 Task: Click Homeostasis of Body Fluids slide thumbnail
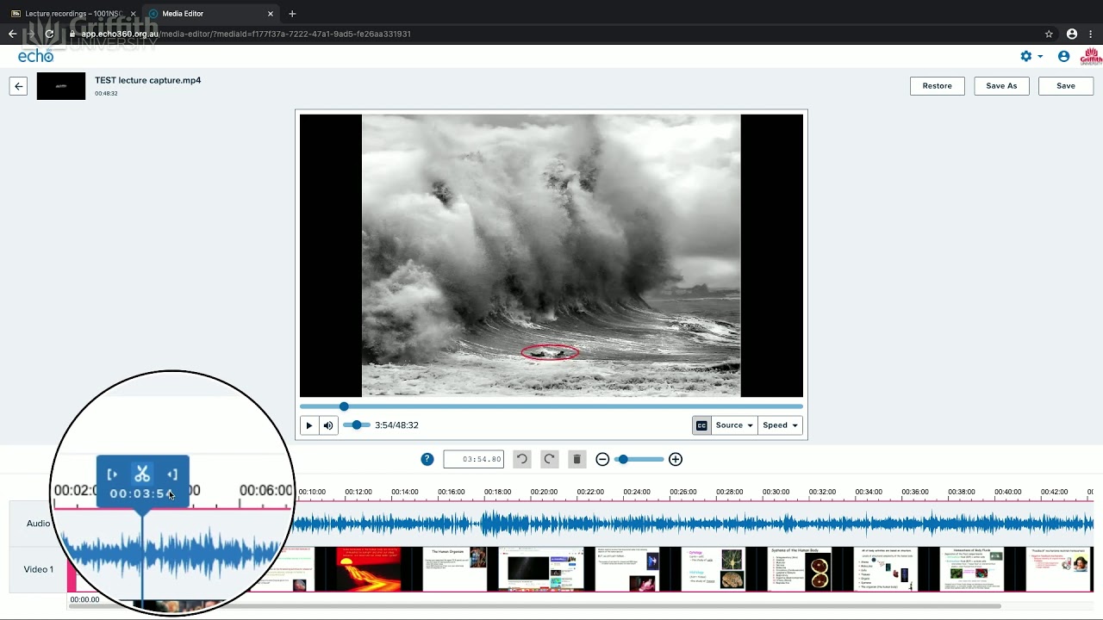point(972,569)
